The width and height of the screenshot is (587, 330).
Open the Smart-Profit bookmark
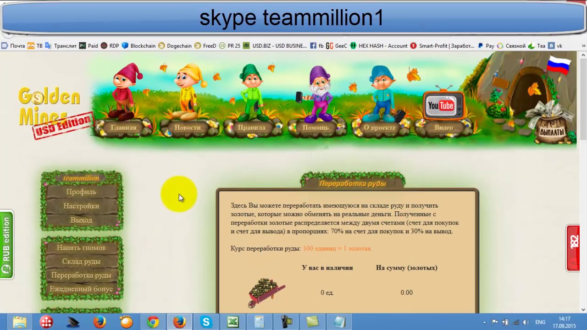[443, 46]
